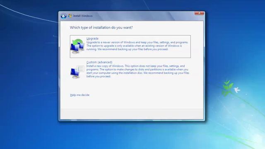265x149 pixels.
Task: Click the Install Windows title text
Action: tap(83, 16)
